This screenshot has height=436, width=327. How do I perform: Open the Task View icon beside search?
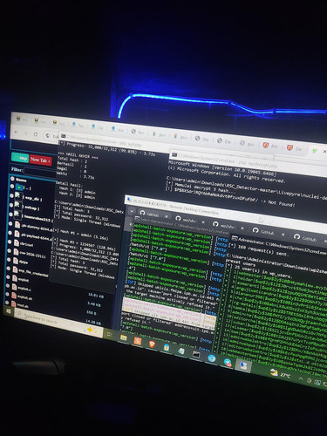click(x=109, y=334)
